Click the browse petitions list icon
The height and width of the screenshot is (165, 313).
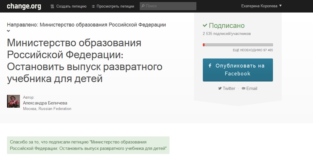(x=93, y=6)
